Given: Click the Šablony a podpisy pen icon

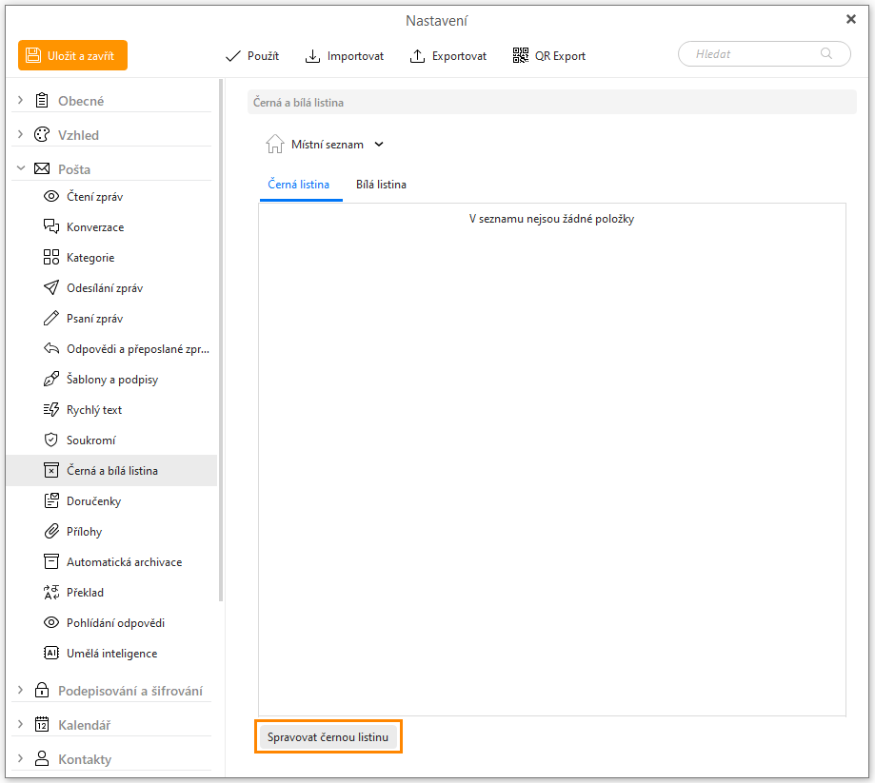Looking at the screenshot, I should pyautogui.click(x=51, y=379).
